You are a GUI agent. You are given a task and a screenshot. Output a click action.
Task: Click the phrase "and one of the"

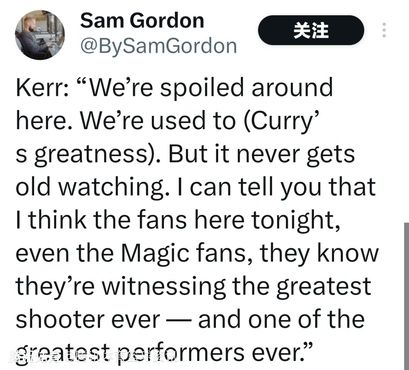coord(281,319)
